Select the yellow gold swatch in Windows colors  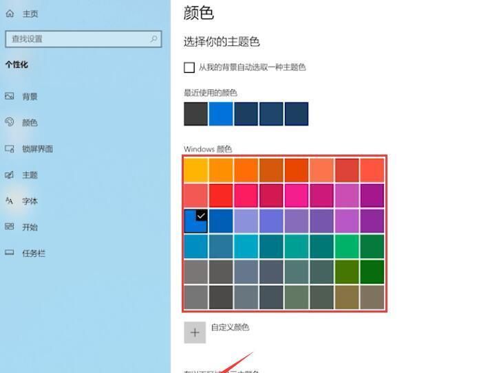(195, 170)
